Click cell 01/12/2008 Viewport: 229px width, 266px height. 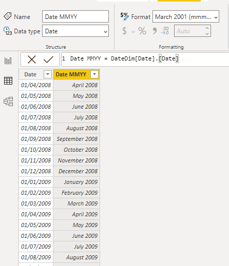pos(36,171)
